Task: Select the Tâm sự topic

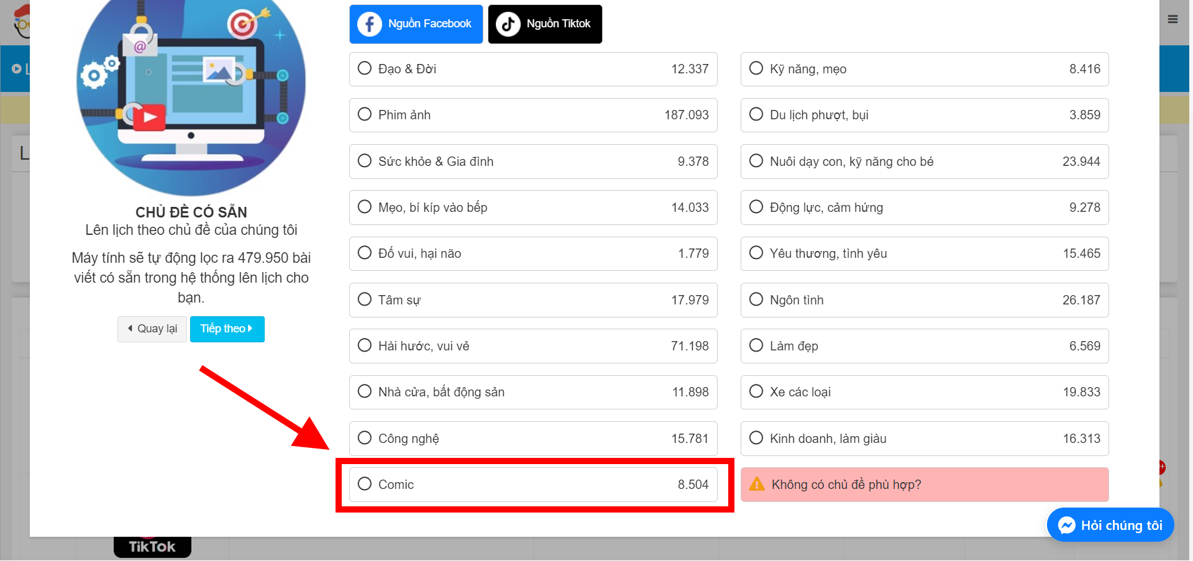Action: [x=533, y=300]
